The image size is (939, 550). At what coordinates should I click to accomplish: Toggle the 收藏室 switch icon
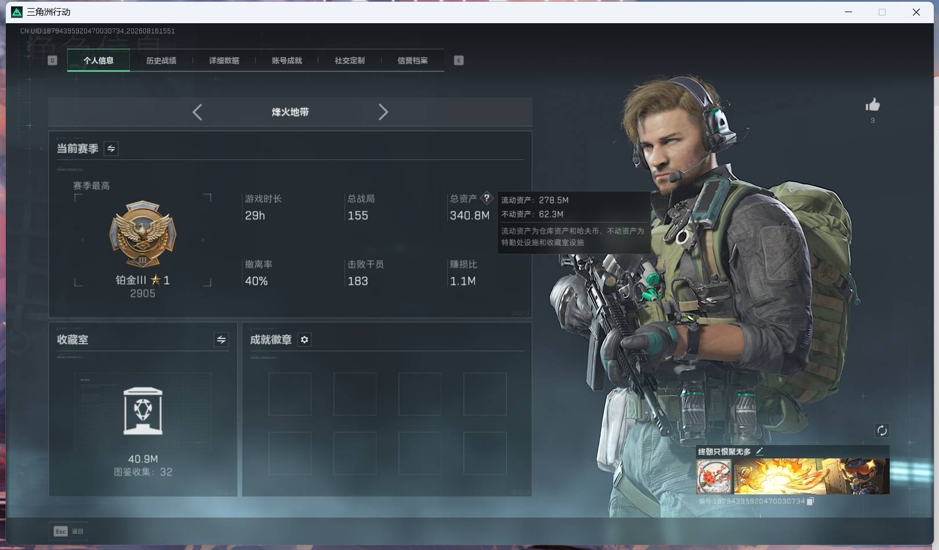tap(221, 340)
